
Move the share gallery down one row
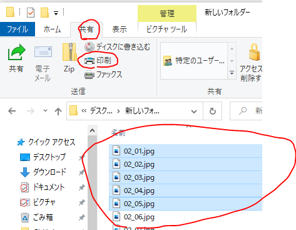point(232,61)
